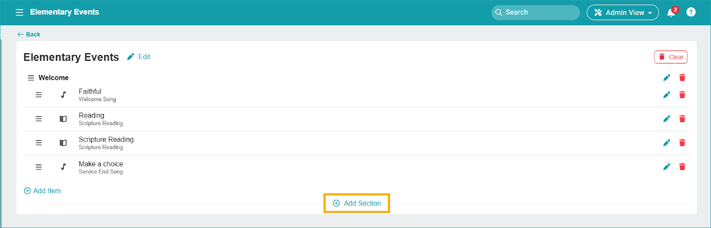This screenshot has width=711, height=228.
Task: Click the Search field
Action: pos(535,12)
